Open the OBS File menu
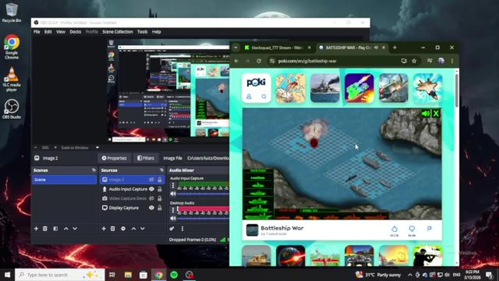This screenshot has height=281, width=499. click(37, 32)
